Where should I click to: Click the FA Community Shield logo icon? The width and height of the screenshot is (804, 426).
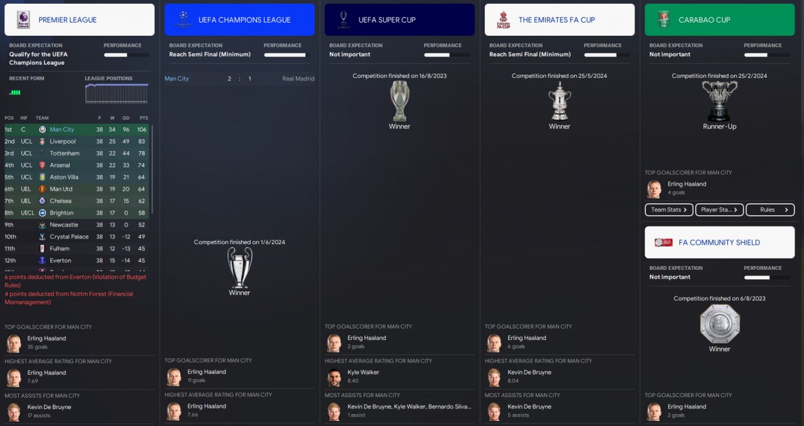(663, 242)
